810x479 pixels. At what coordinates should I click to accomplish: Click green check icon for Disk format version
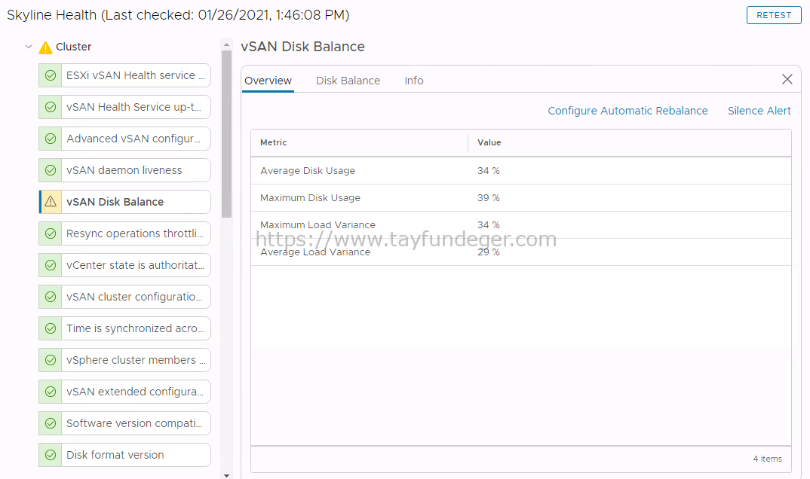pyautogui.click(x=51, y=455)
